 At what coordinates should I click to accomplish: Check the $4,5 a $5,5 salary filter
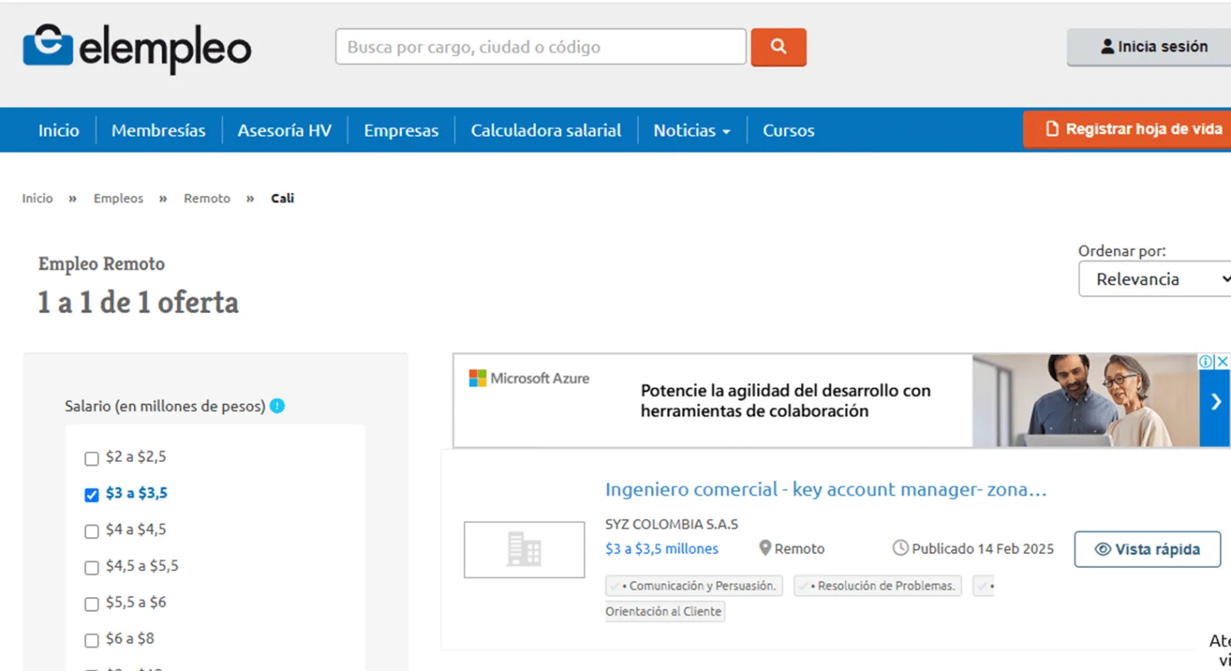pos(92,568)
